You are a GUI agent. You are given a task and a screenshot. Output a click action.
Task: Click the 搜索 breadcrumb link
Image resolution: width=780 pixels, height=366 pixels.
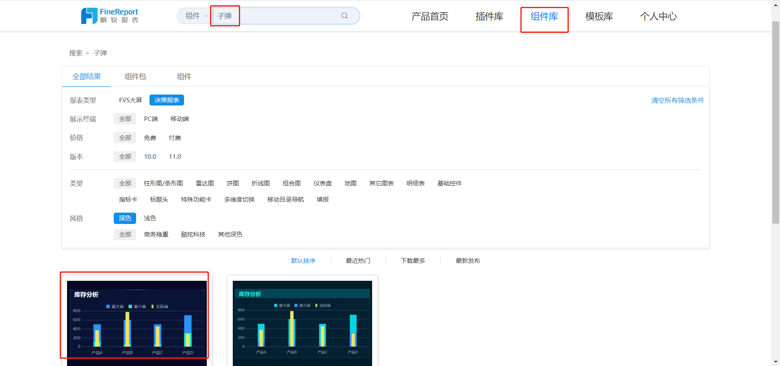pyautogui.click(x=76, y=53)
